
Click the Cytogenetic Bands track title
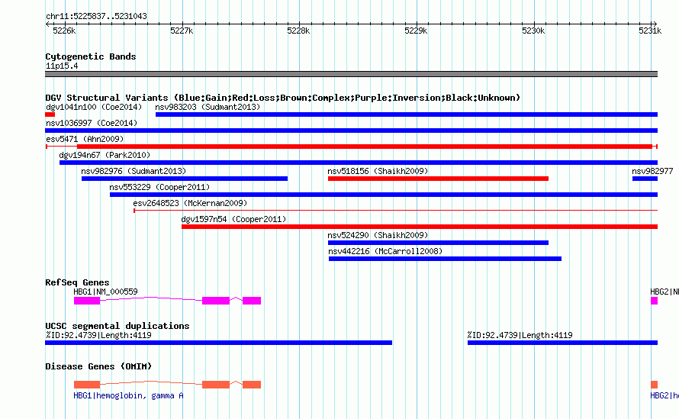[x=91, y=56]
